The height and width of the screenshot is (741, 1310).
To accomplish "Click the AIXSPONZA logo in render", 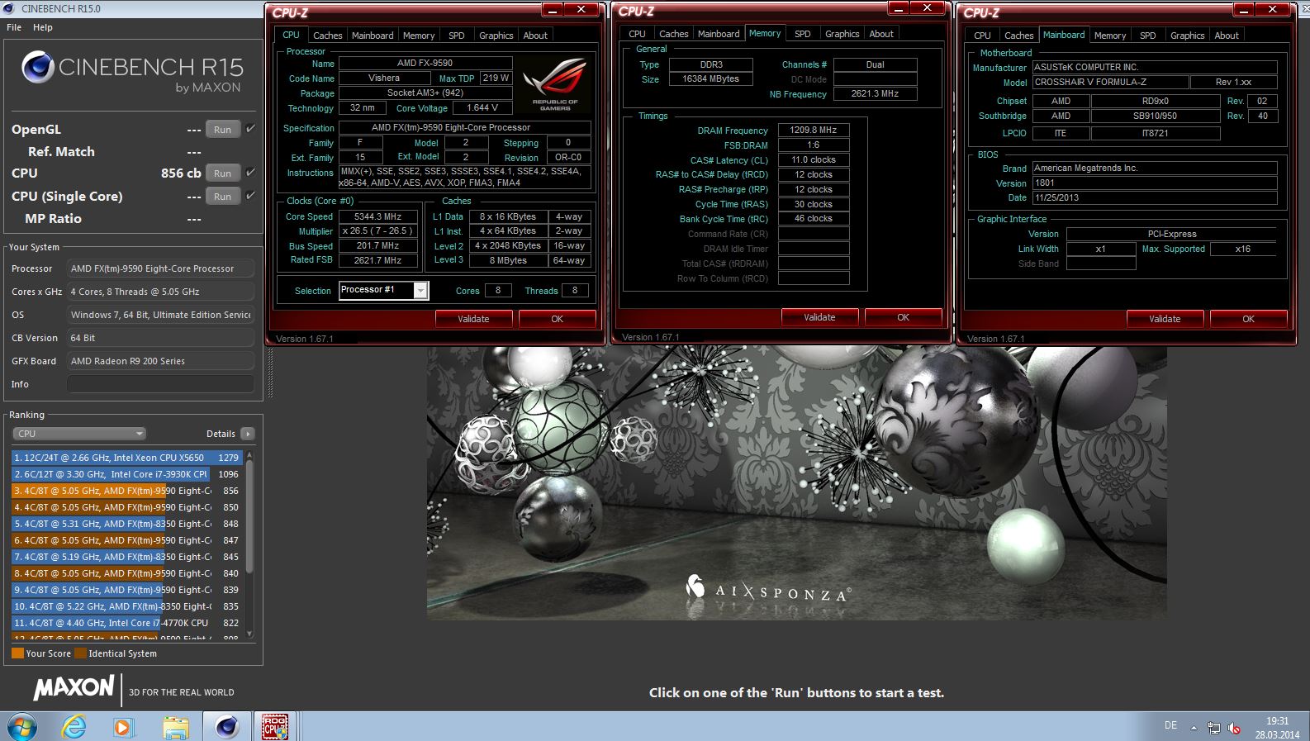I will pyautogui.click(x=768, y=589).
